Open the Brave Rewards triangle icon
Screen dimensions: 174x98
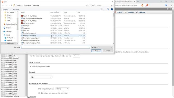click(147, 5)
